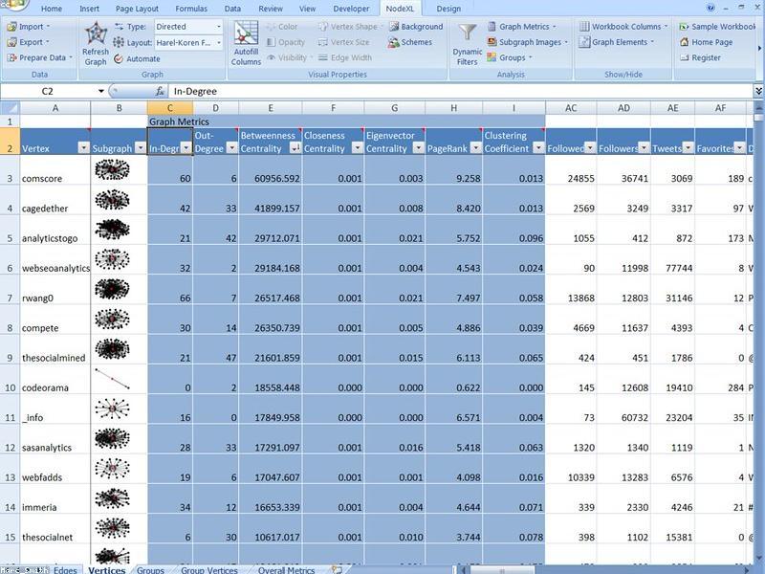The height and width of the screenshot is (574, 765).
Task: Open the Group Vertices worksheet tab
Action: pyautogui.click(x=209, y=569)
